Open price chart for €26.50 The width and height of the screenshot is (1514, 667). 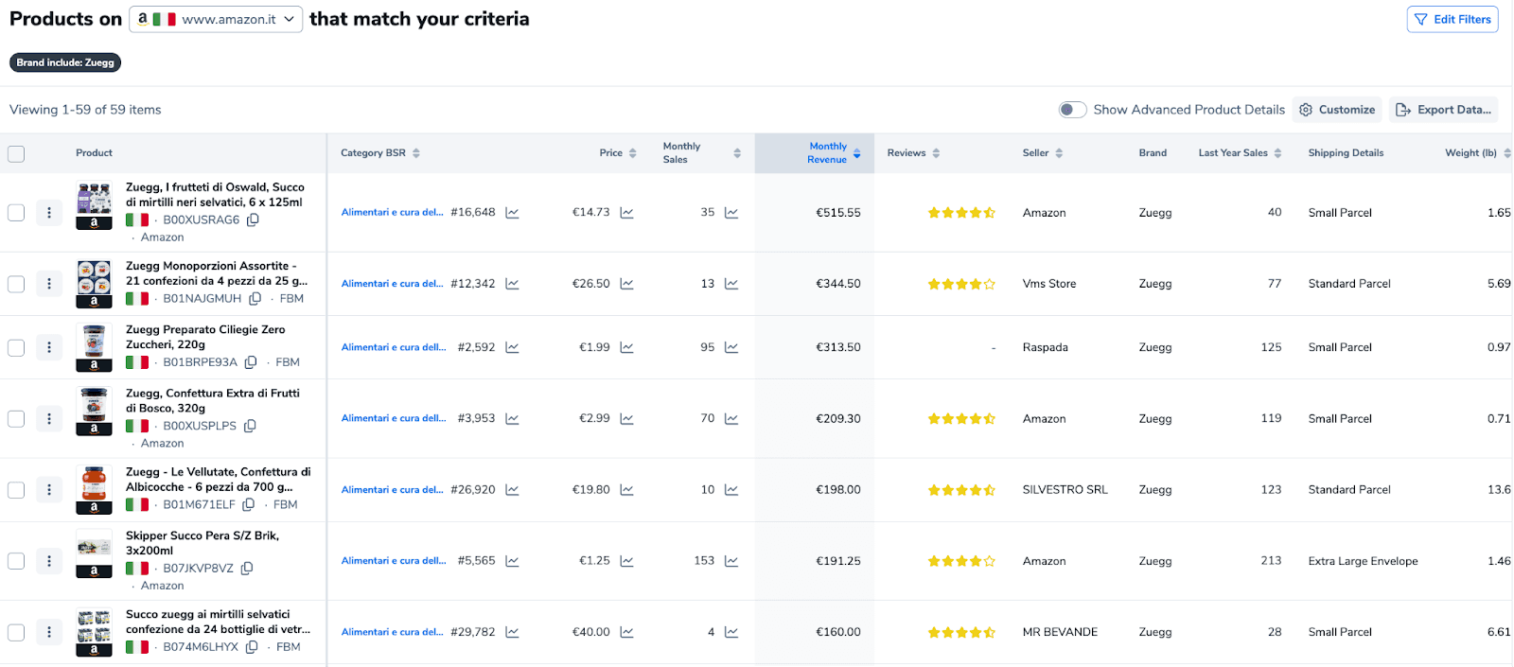[x=626, y=284]
